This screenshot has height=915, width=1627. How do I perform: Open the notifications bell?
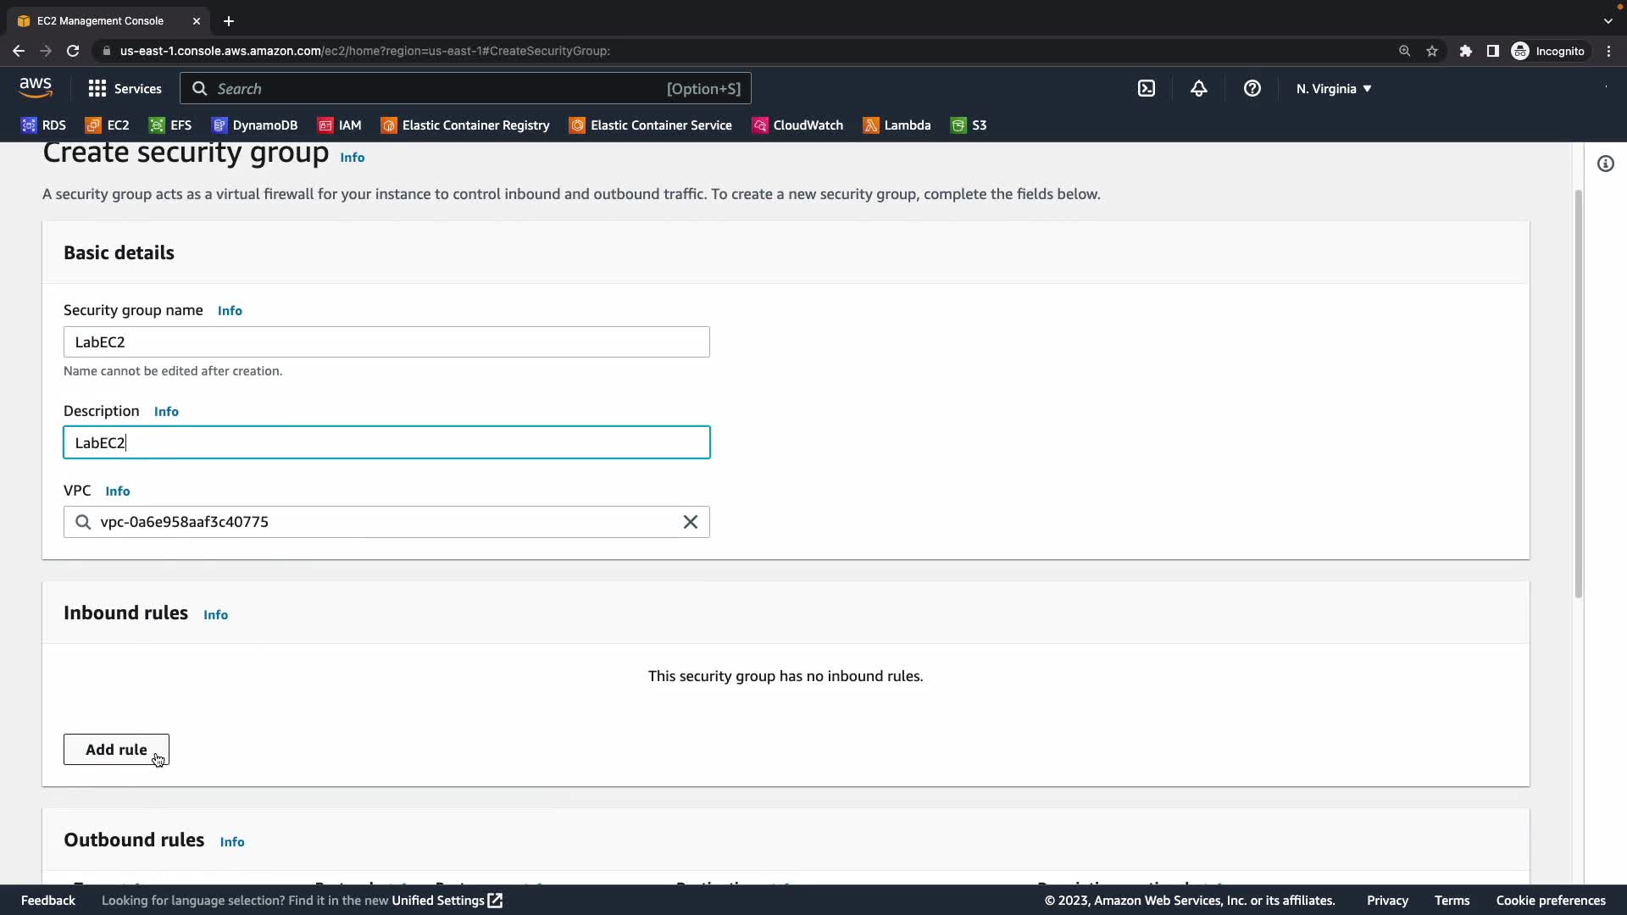click(1198, 89)
